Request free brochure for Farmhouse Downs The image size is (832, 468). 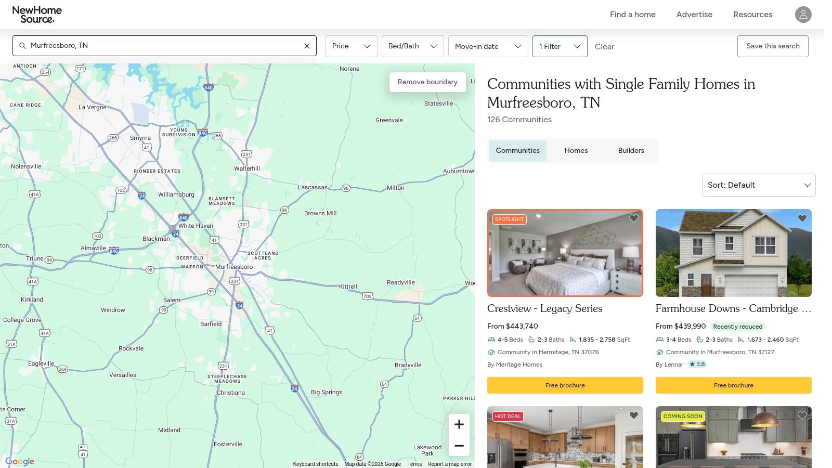pos(734,385)
